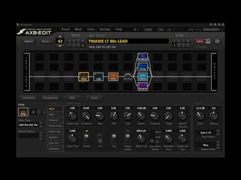This screenshot has height=180, width=241.
Task: Select the MultiDly block in the grid
Action: click(143, 57)
